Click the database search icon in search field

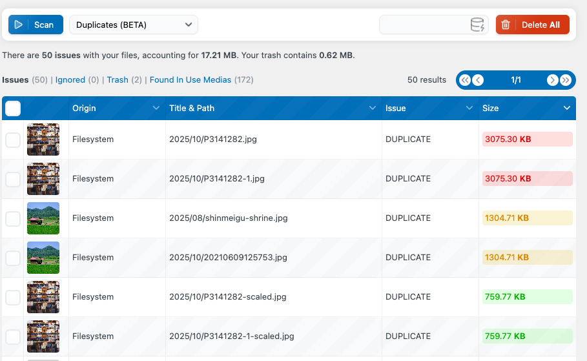coord(477,25)
